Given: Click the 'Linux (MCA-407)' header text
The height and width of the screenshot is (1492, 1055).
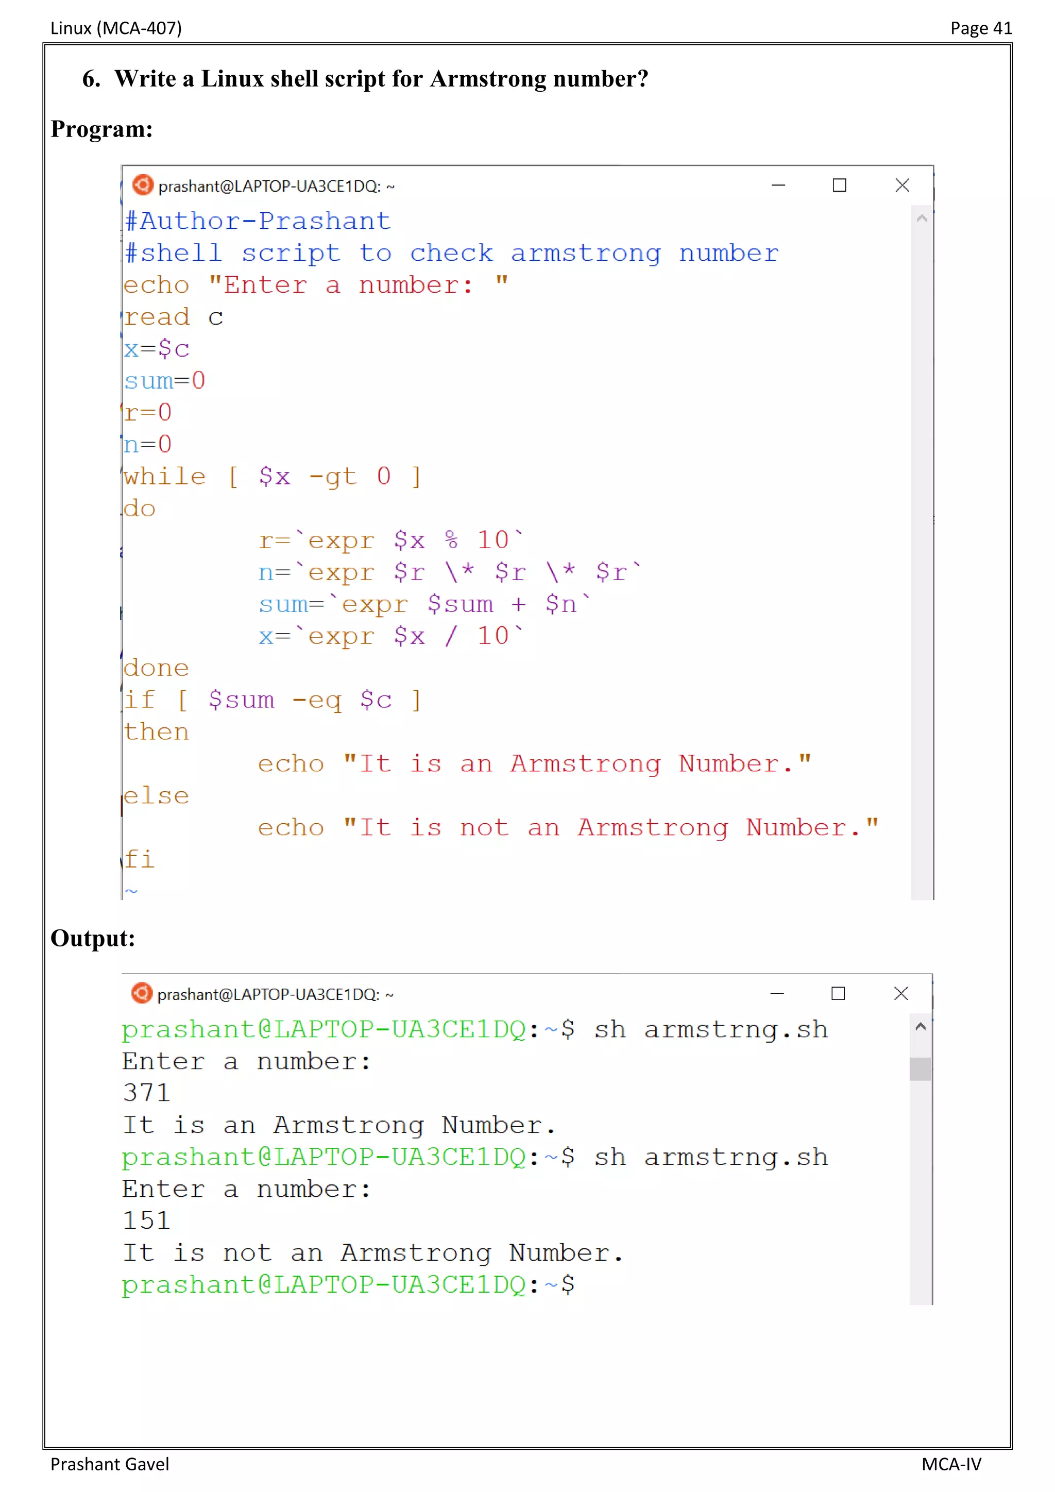Looking at the screenshot, I should tap(116, 28).
